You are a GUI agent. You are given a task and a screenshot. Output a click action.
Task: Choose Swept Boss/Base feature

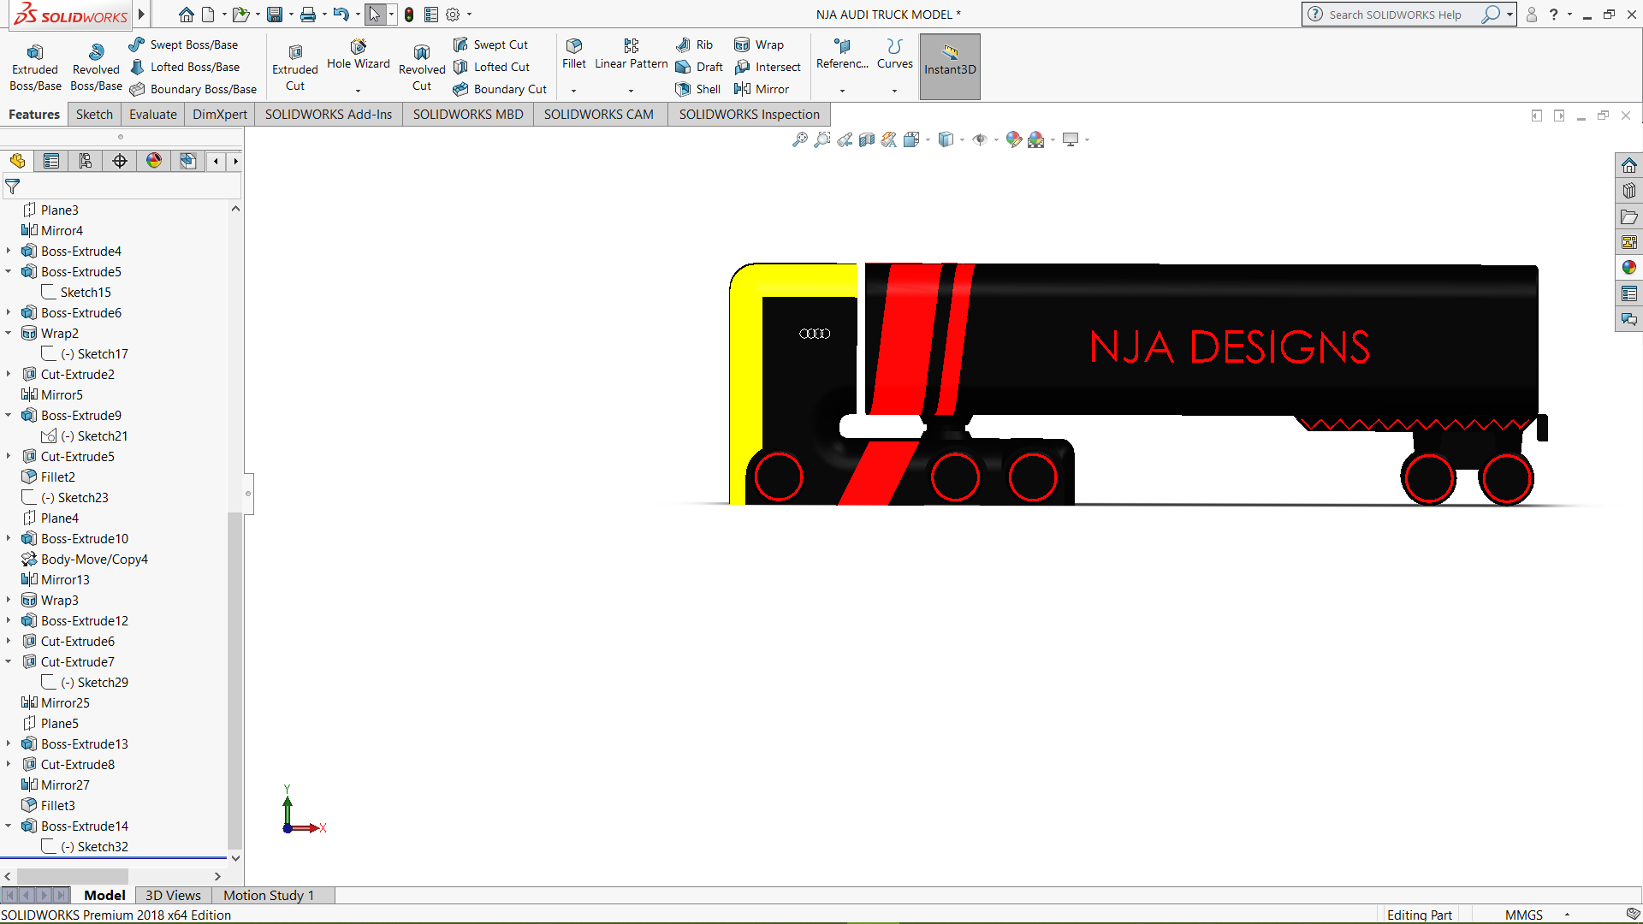[x=184, y=44]
